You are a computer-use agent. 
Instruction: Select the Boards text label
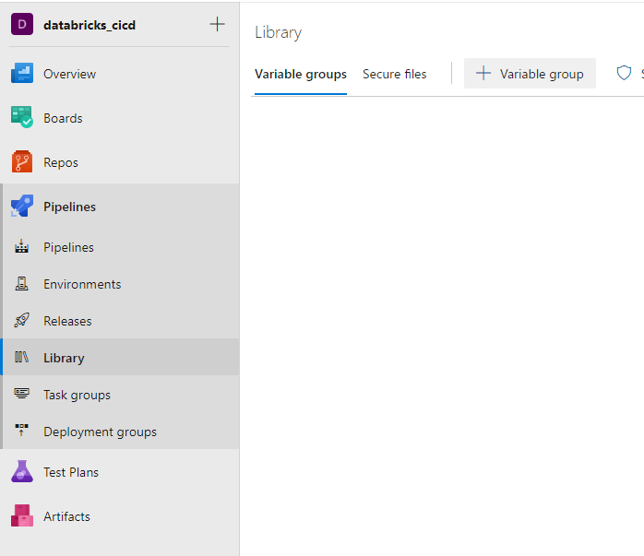63,118
